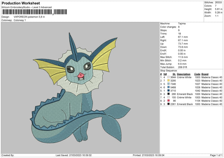The image size is (224, 158).
Task: Click the 'Created By:' footer label
Action: tap(8, 155)
